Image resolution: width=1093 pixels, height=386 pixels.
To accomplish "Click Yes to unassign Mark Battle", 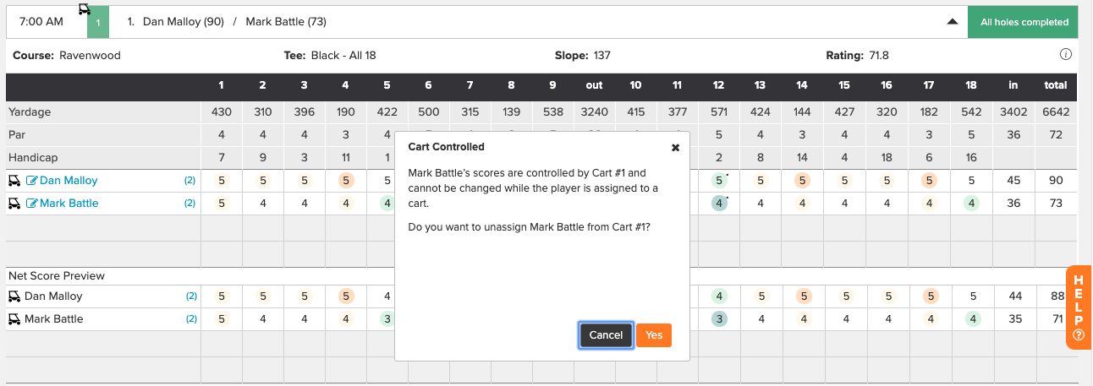I will pos(653,335).
